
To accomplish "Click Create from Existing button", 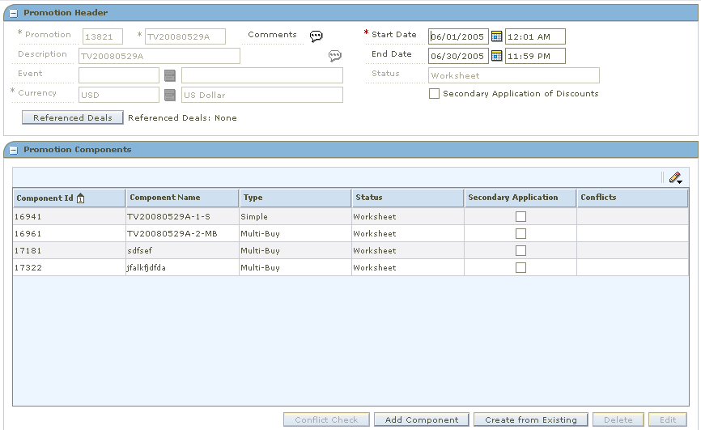I will [531, 419].
